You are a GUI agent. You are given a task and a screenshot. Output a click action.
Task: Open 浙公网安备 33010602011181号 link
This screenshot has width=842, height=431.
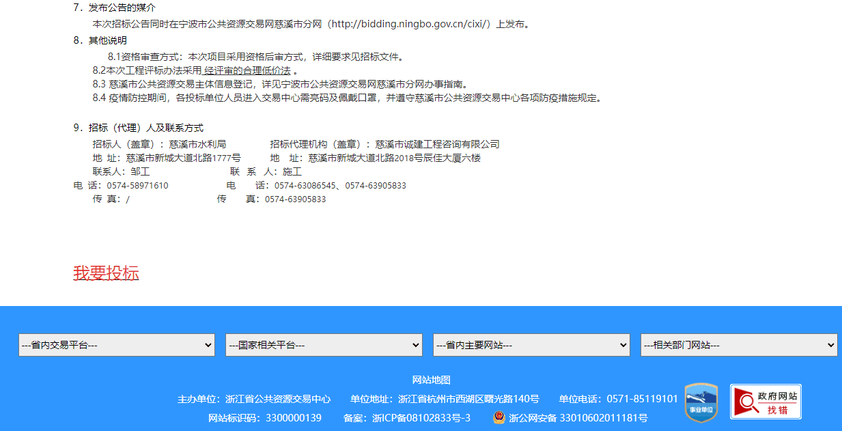tap(578, 417)
